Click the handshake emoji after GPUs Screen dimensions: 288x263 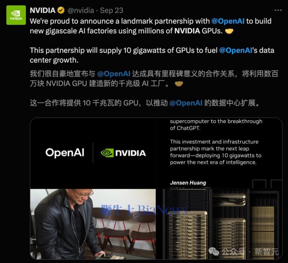229,31
